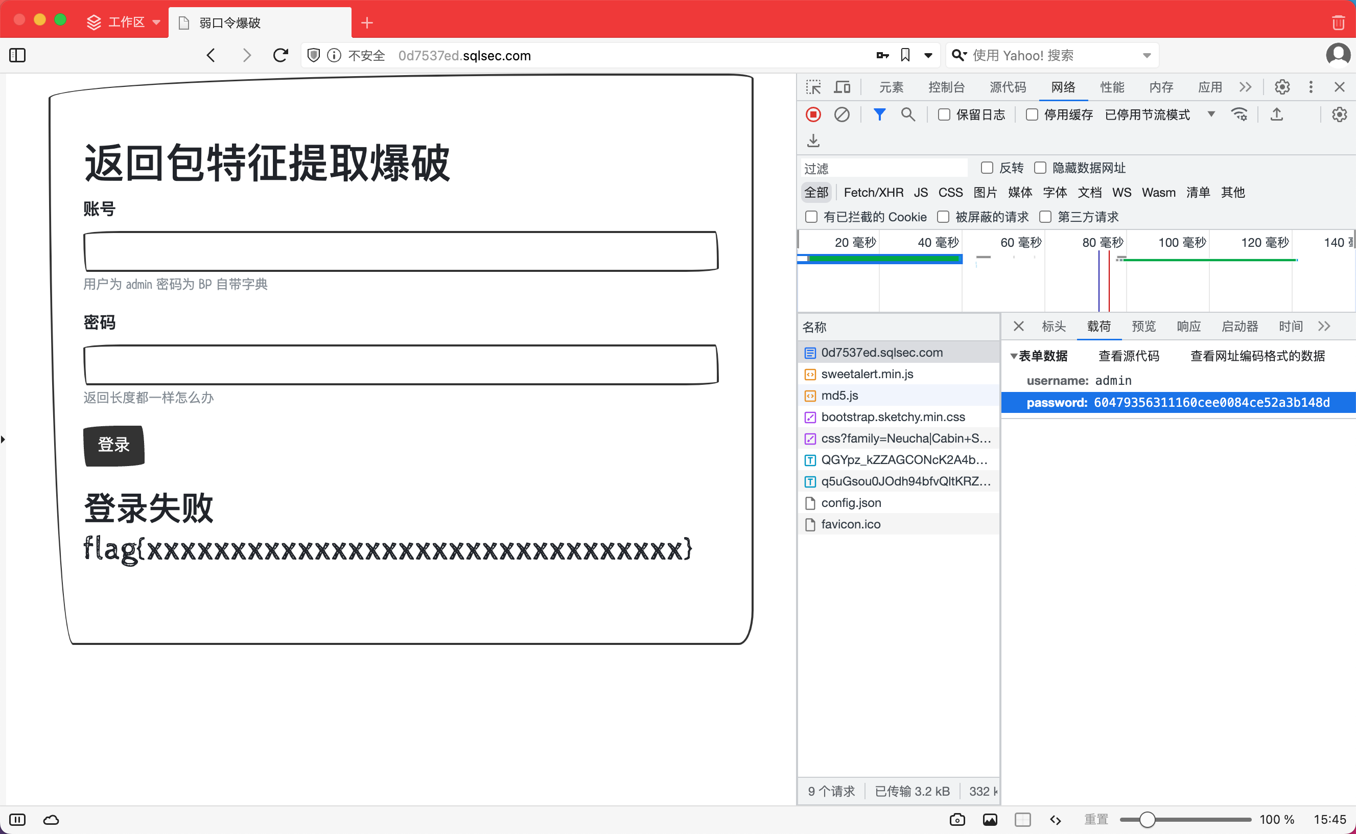The width and height of the screenshot is (1356, 834).
Task: Check 第三方请求 option
Action: 1045,217
